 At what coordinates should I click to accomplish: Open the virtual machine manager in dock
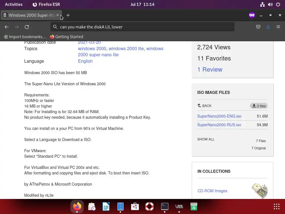[x=179, y=206]
